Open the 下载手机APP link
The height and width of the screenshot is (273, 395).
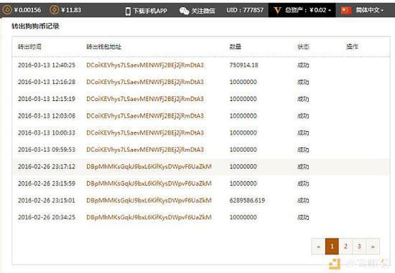150,11
